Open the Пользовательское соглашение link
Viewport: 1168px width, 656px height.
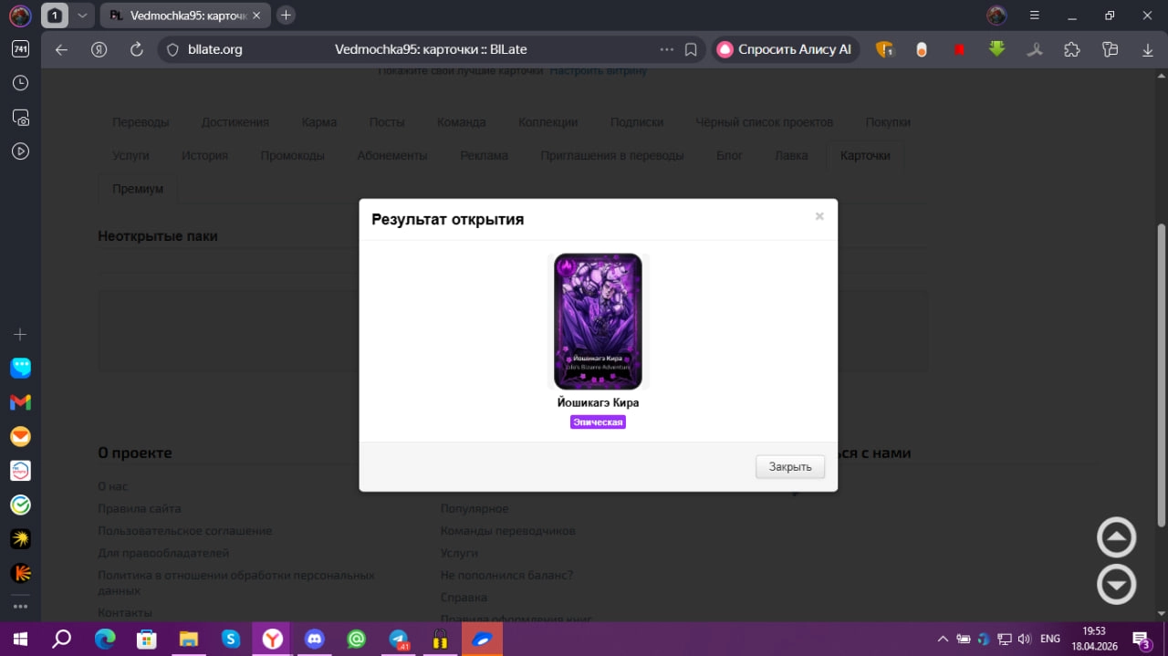click(185, 530)
